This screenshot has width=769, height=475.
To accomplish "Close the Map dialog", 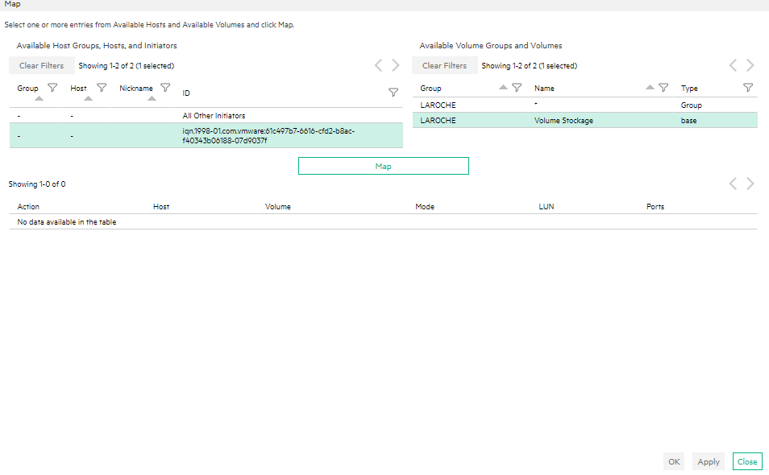I will [747, 461].
